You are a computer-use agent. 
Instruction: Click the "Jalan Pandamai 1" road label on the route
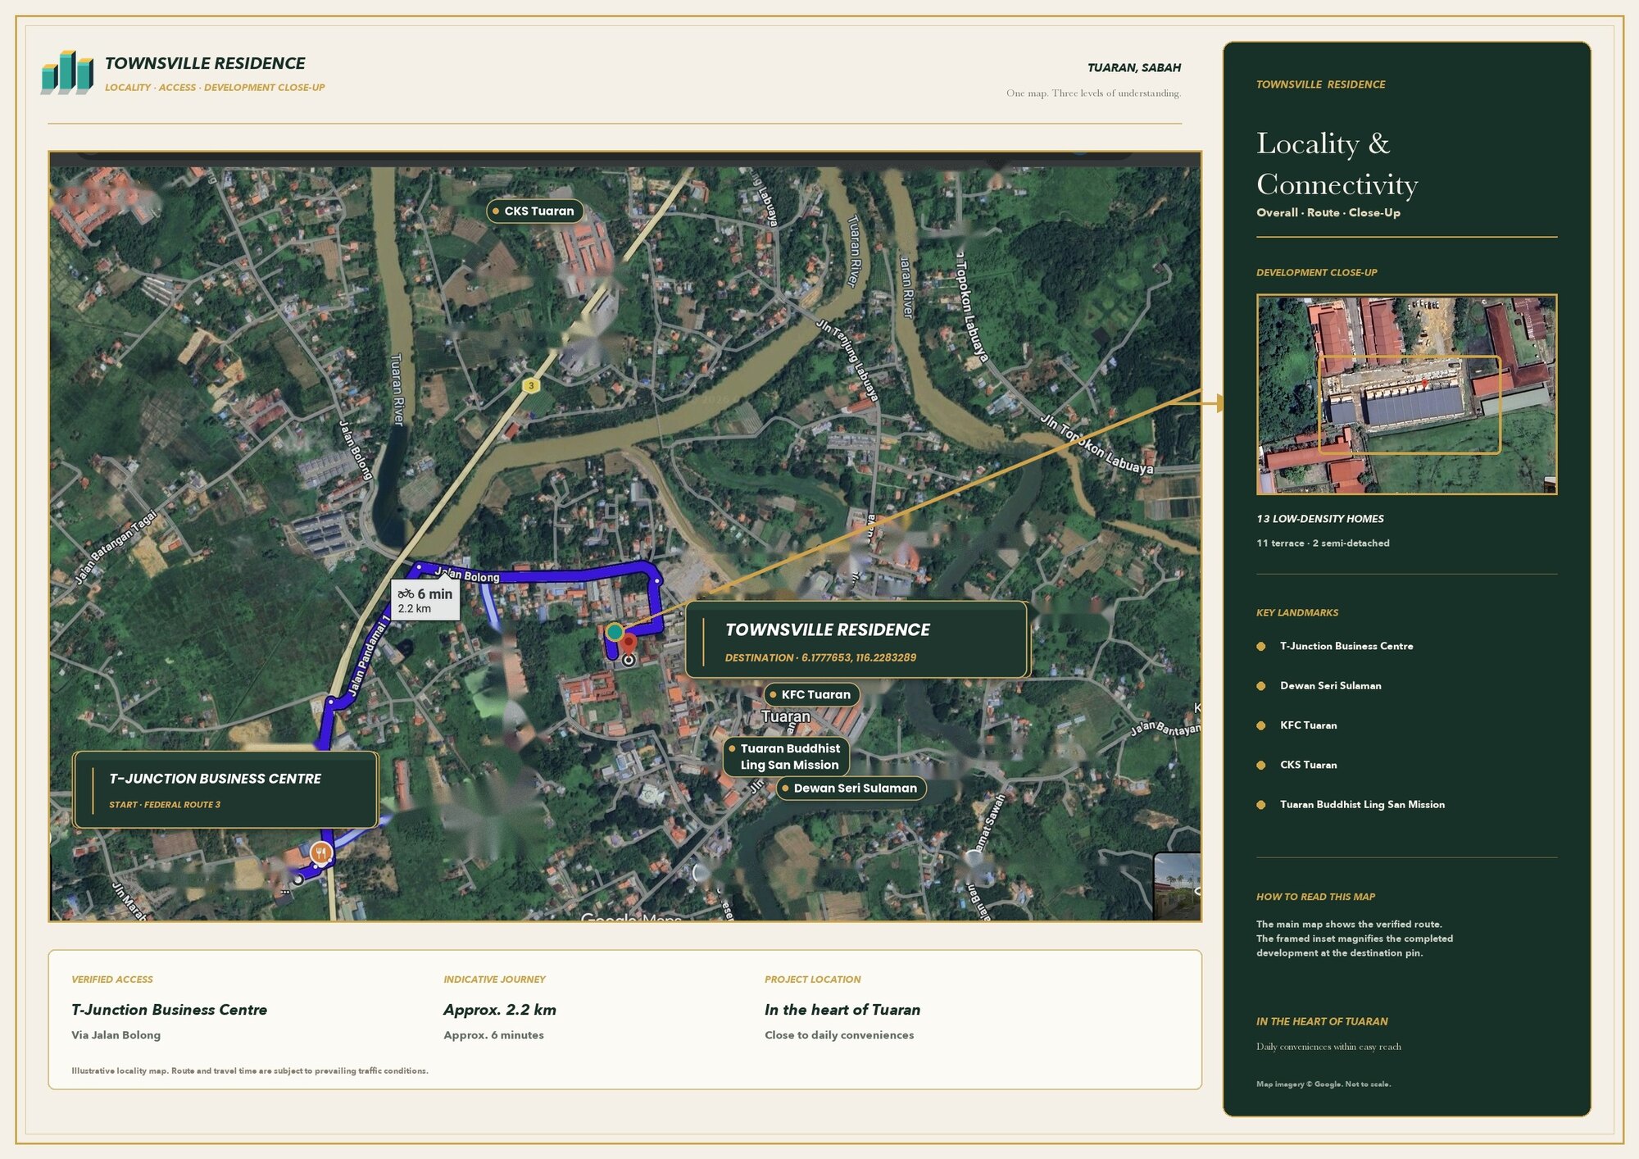(369, 656)
